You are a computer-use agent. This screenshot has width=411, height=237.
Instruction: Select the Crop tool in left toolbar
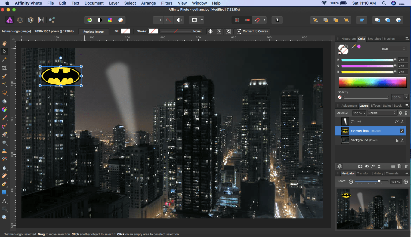coord(4,68)
